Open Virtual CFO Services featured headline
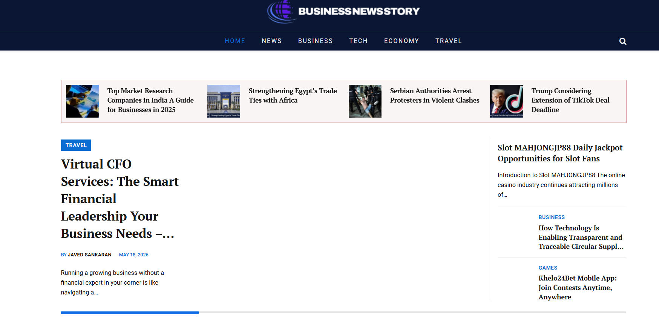This screenshot has width=659, height=325. point(120,199)
